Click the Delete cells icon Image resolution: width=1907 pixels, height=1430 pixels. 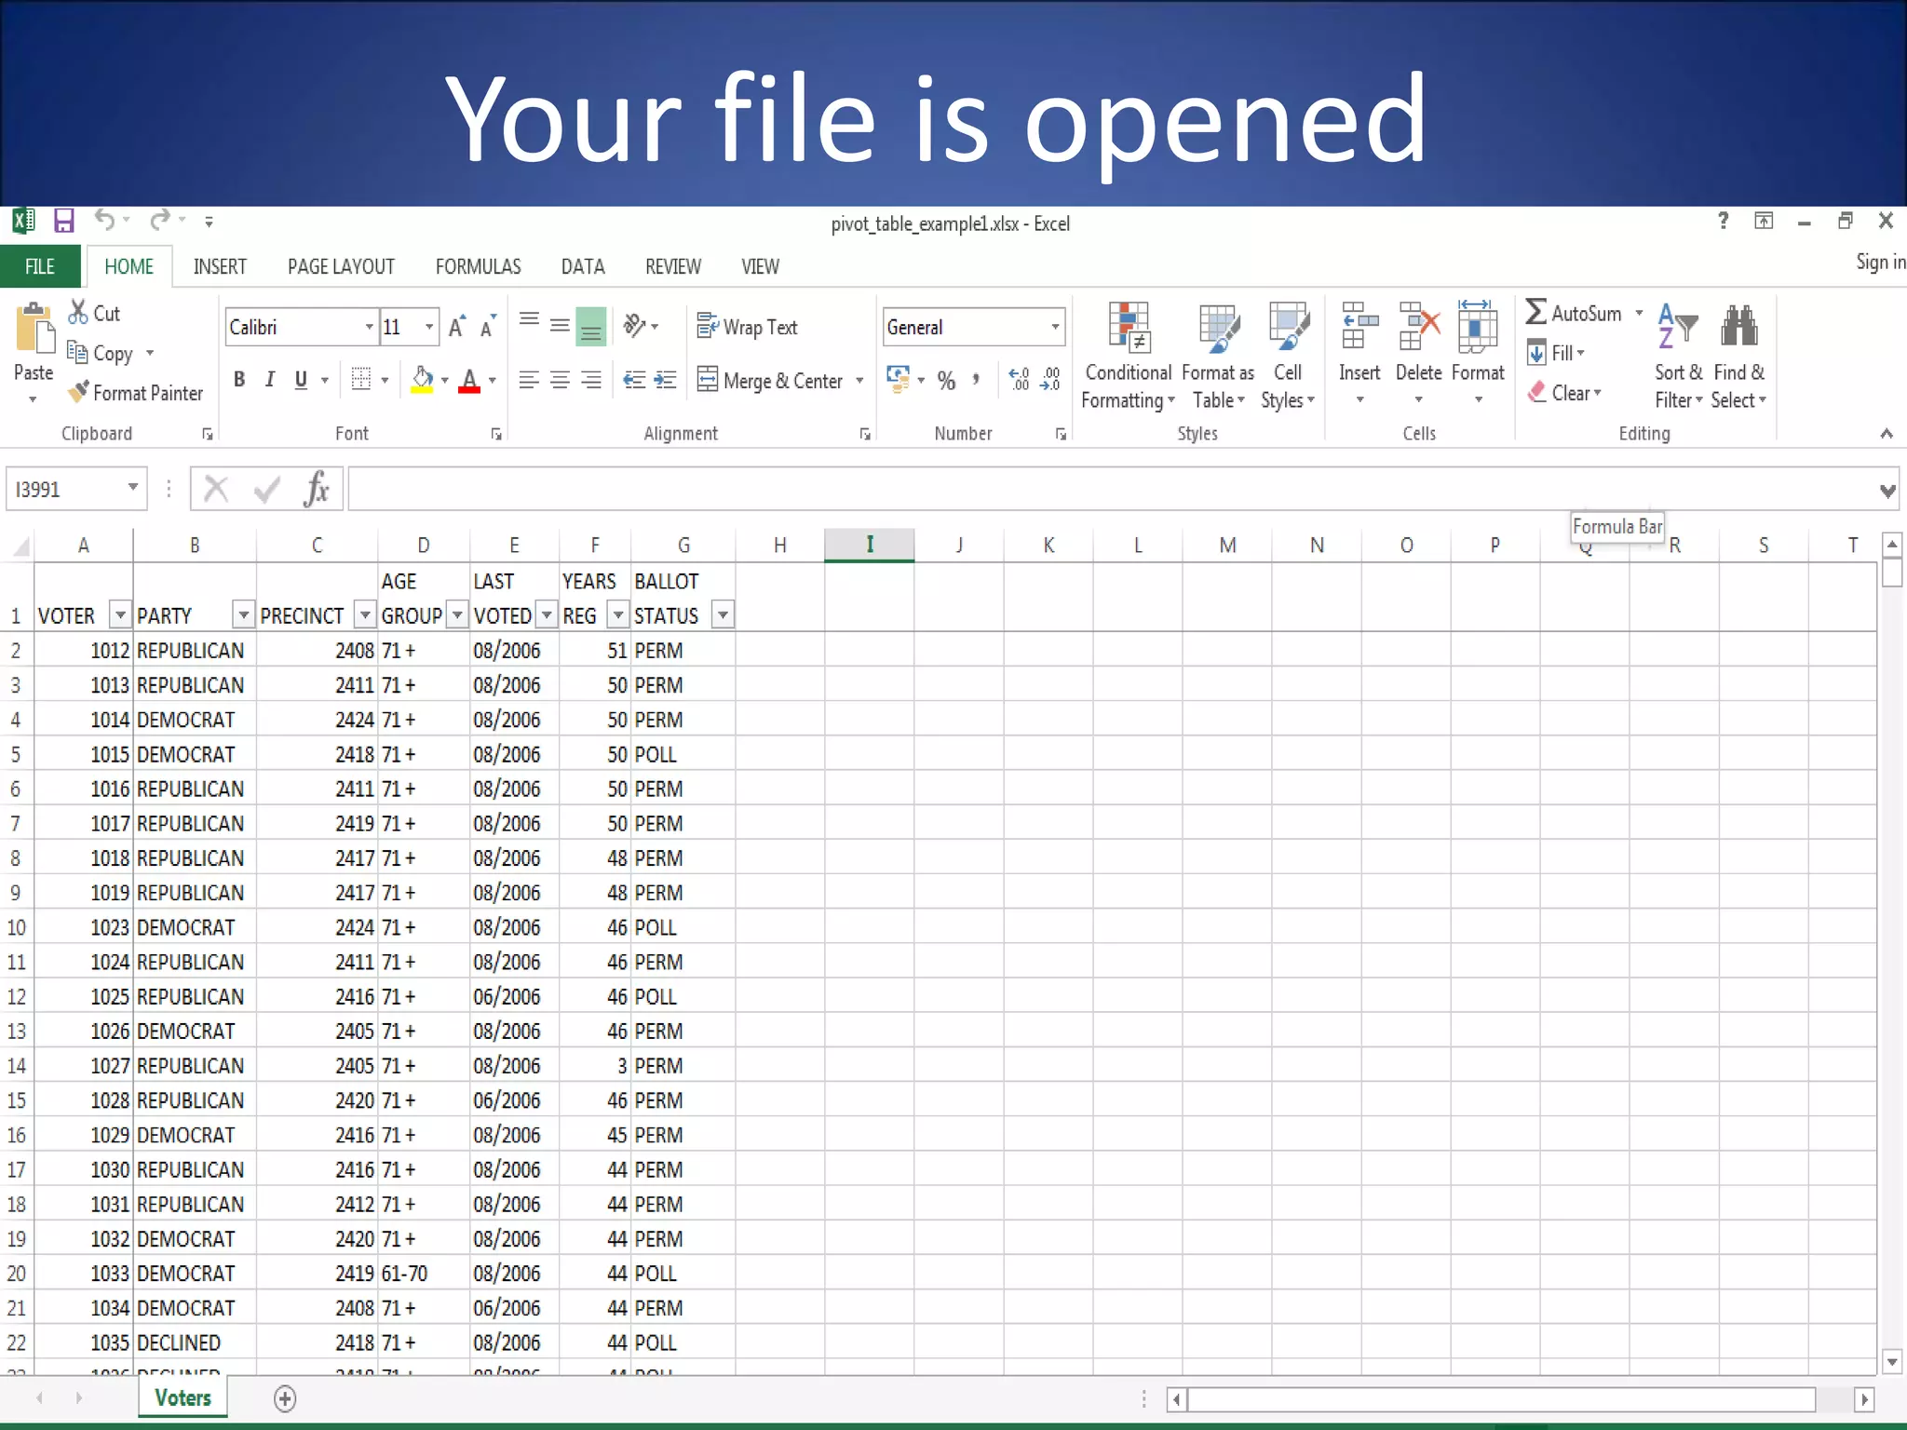1419,328
